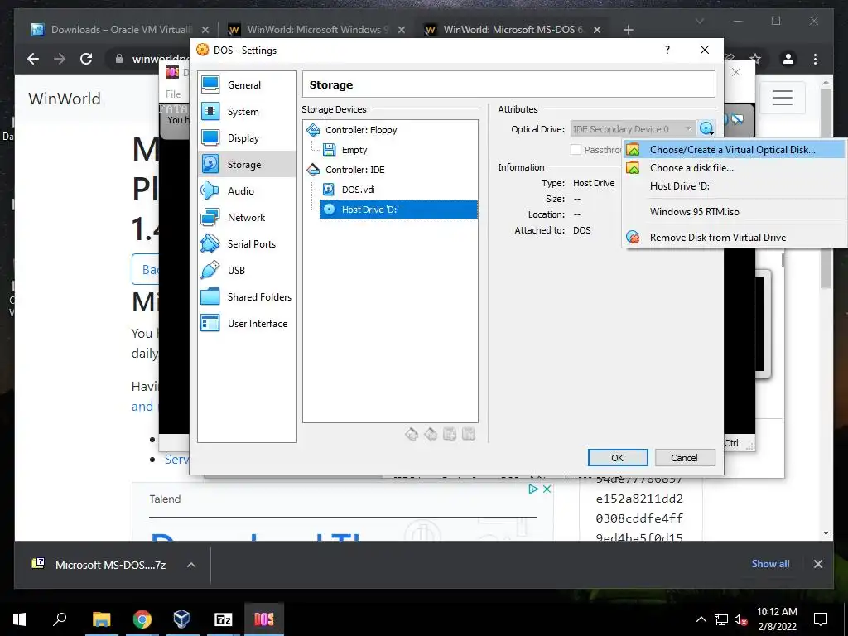Open the System settings category

click(x=247, y=112)
